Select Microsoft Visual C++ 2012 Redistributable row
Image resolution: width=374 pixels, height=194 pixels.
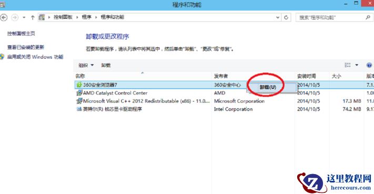tap(224, 101)
